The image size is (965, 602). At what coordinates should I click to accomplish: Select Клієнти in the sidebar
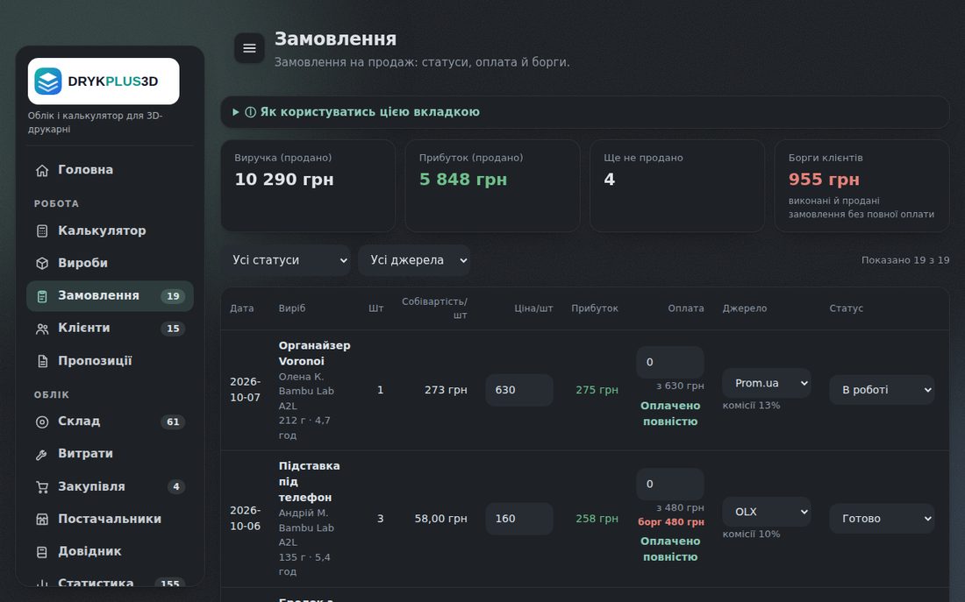pos(111,329)
